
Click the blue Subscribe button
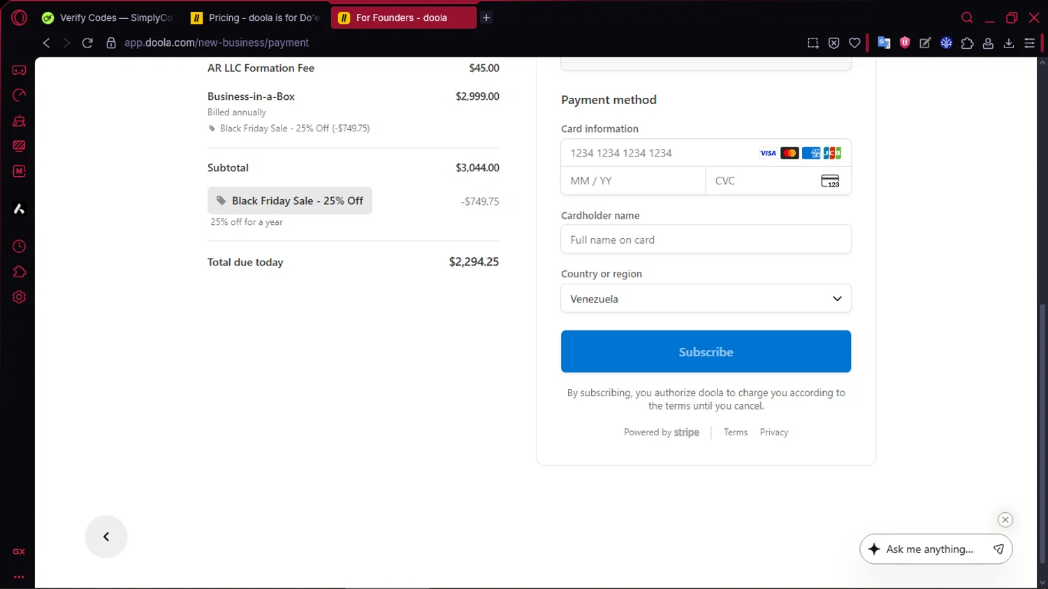706,351
